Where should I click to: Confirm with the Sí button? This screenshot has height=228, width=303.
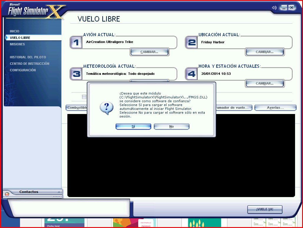tap(133, 126)
